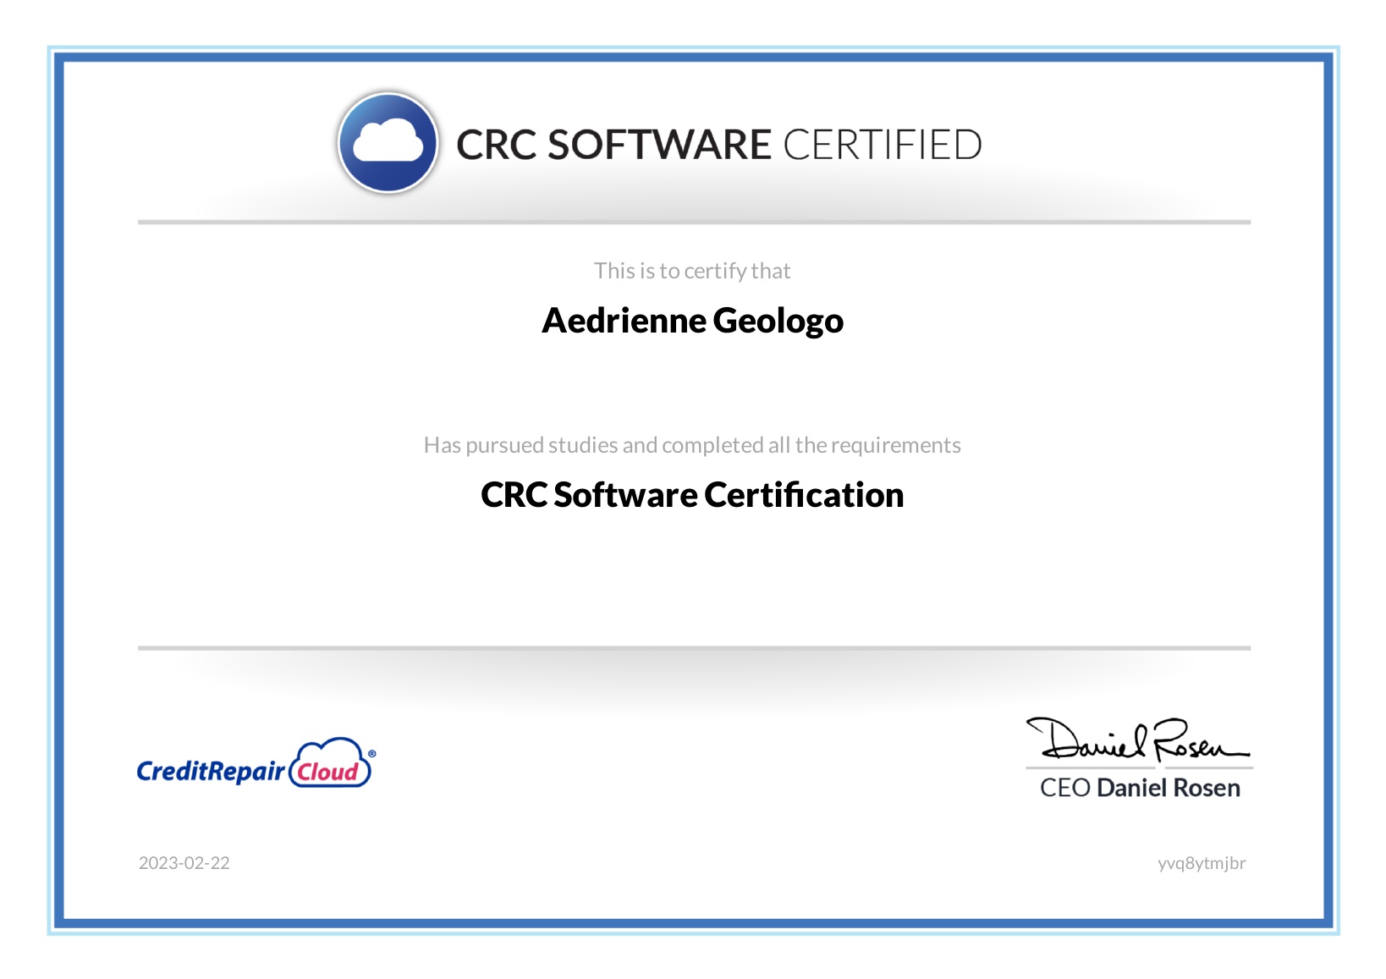Viewport: 1386px width, 979px height.
Task: Click the text "This is to certify that"
Action: (692, 271)
